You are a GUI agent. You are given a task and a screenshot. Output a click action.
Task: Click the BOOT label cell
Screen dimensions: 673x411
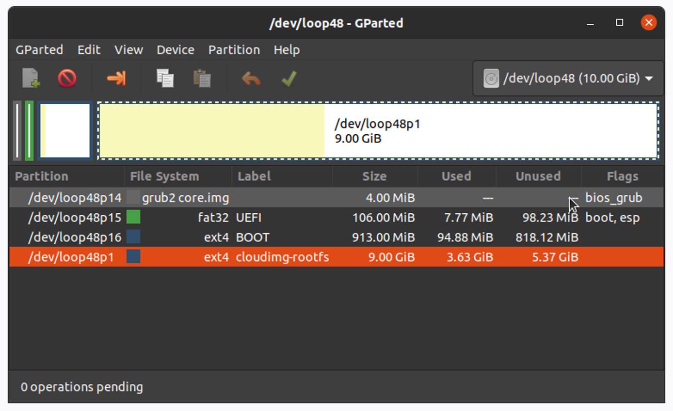[253, 237]
